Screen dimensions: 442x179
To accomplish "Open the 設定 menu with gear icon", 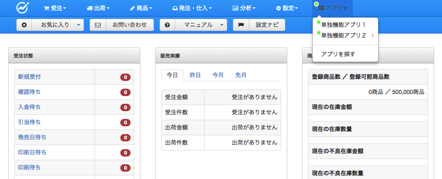I will (x=287, y=8).
